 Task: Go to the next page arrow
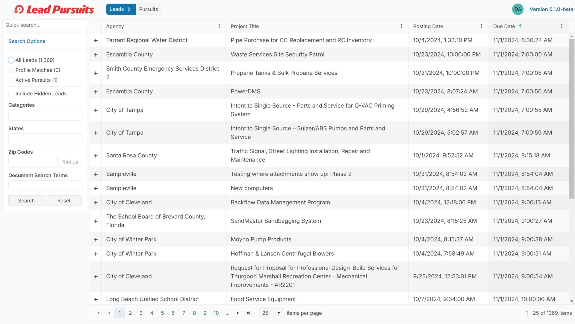[238, 313]
